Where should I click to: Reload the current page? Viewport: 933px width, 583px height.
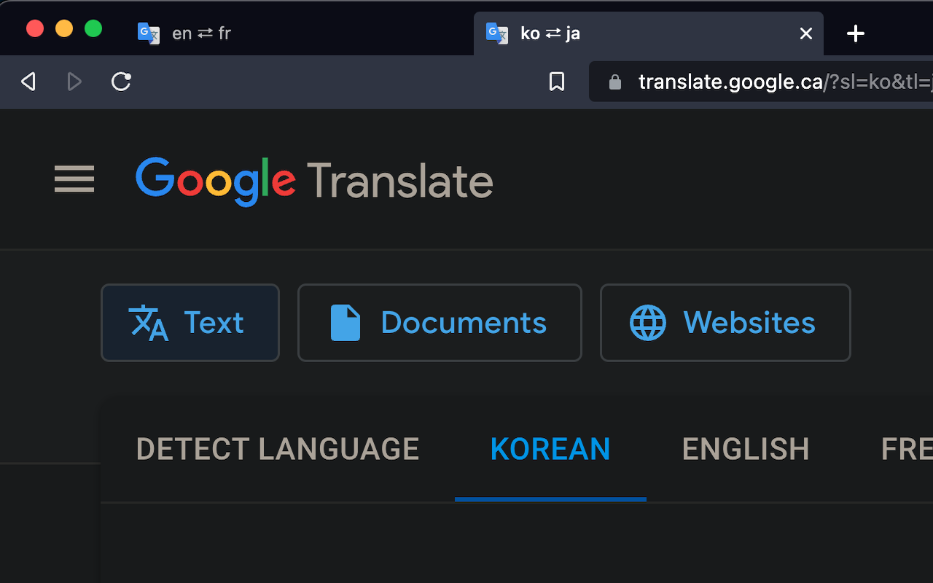click(x=121, y=82)
